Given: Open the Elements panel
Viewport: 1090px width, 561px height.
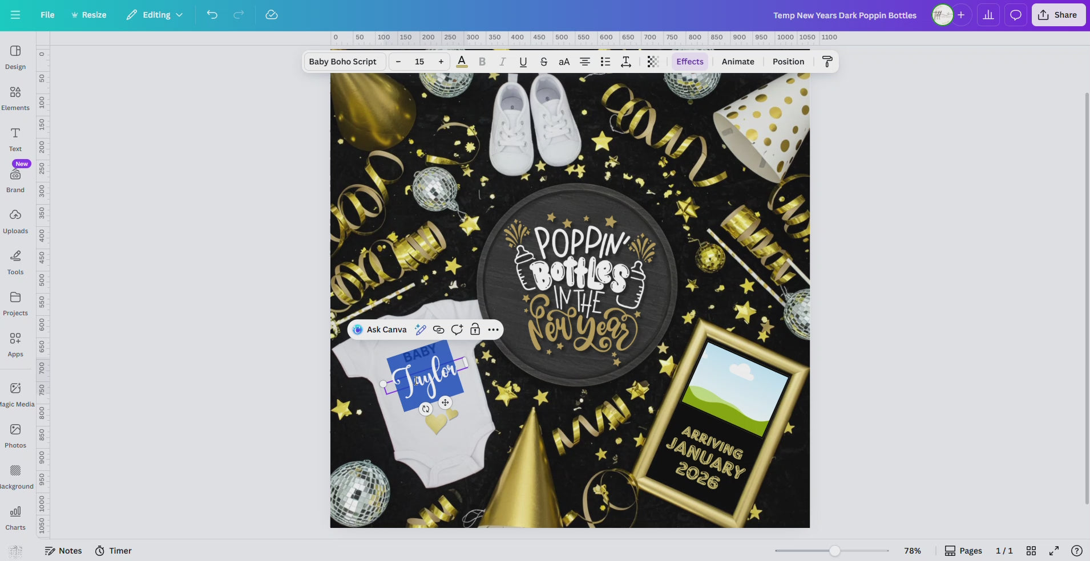Looking at the screenshot, I should coord(15,97).
